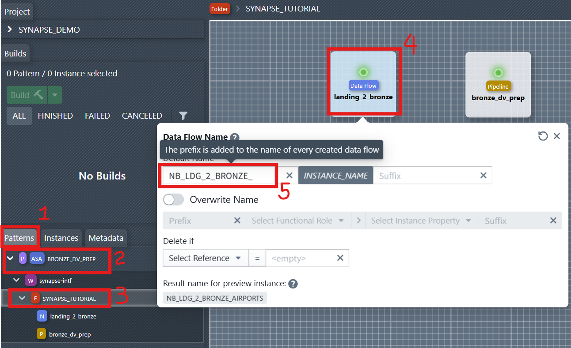This screenshot has height=348, width=571.
Task: Clear the NB_LDG_2_BRONZE_ prefix with X icon
Action: point(289,176)
